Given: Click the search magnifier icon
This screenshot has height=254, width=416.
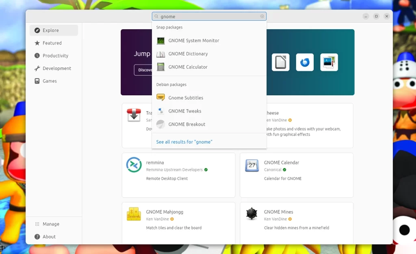Looking at the screenshot, I should 156,16.
